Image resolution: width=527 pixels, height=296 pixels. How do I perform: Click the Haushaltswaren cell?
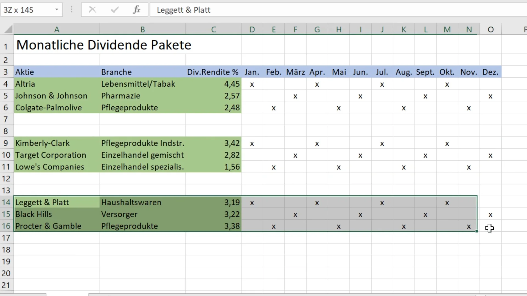143,202
